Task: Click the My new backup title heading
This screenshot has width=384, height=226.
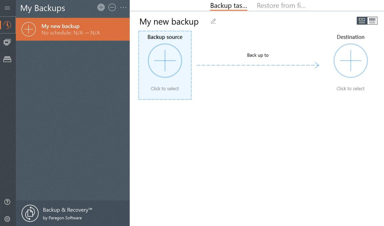Action: [x=169, y=21]
